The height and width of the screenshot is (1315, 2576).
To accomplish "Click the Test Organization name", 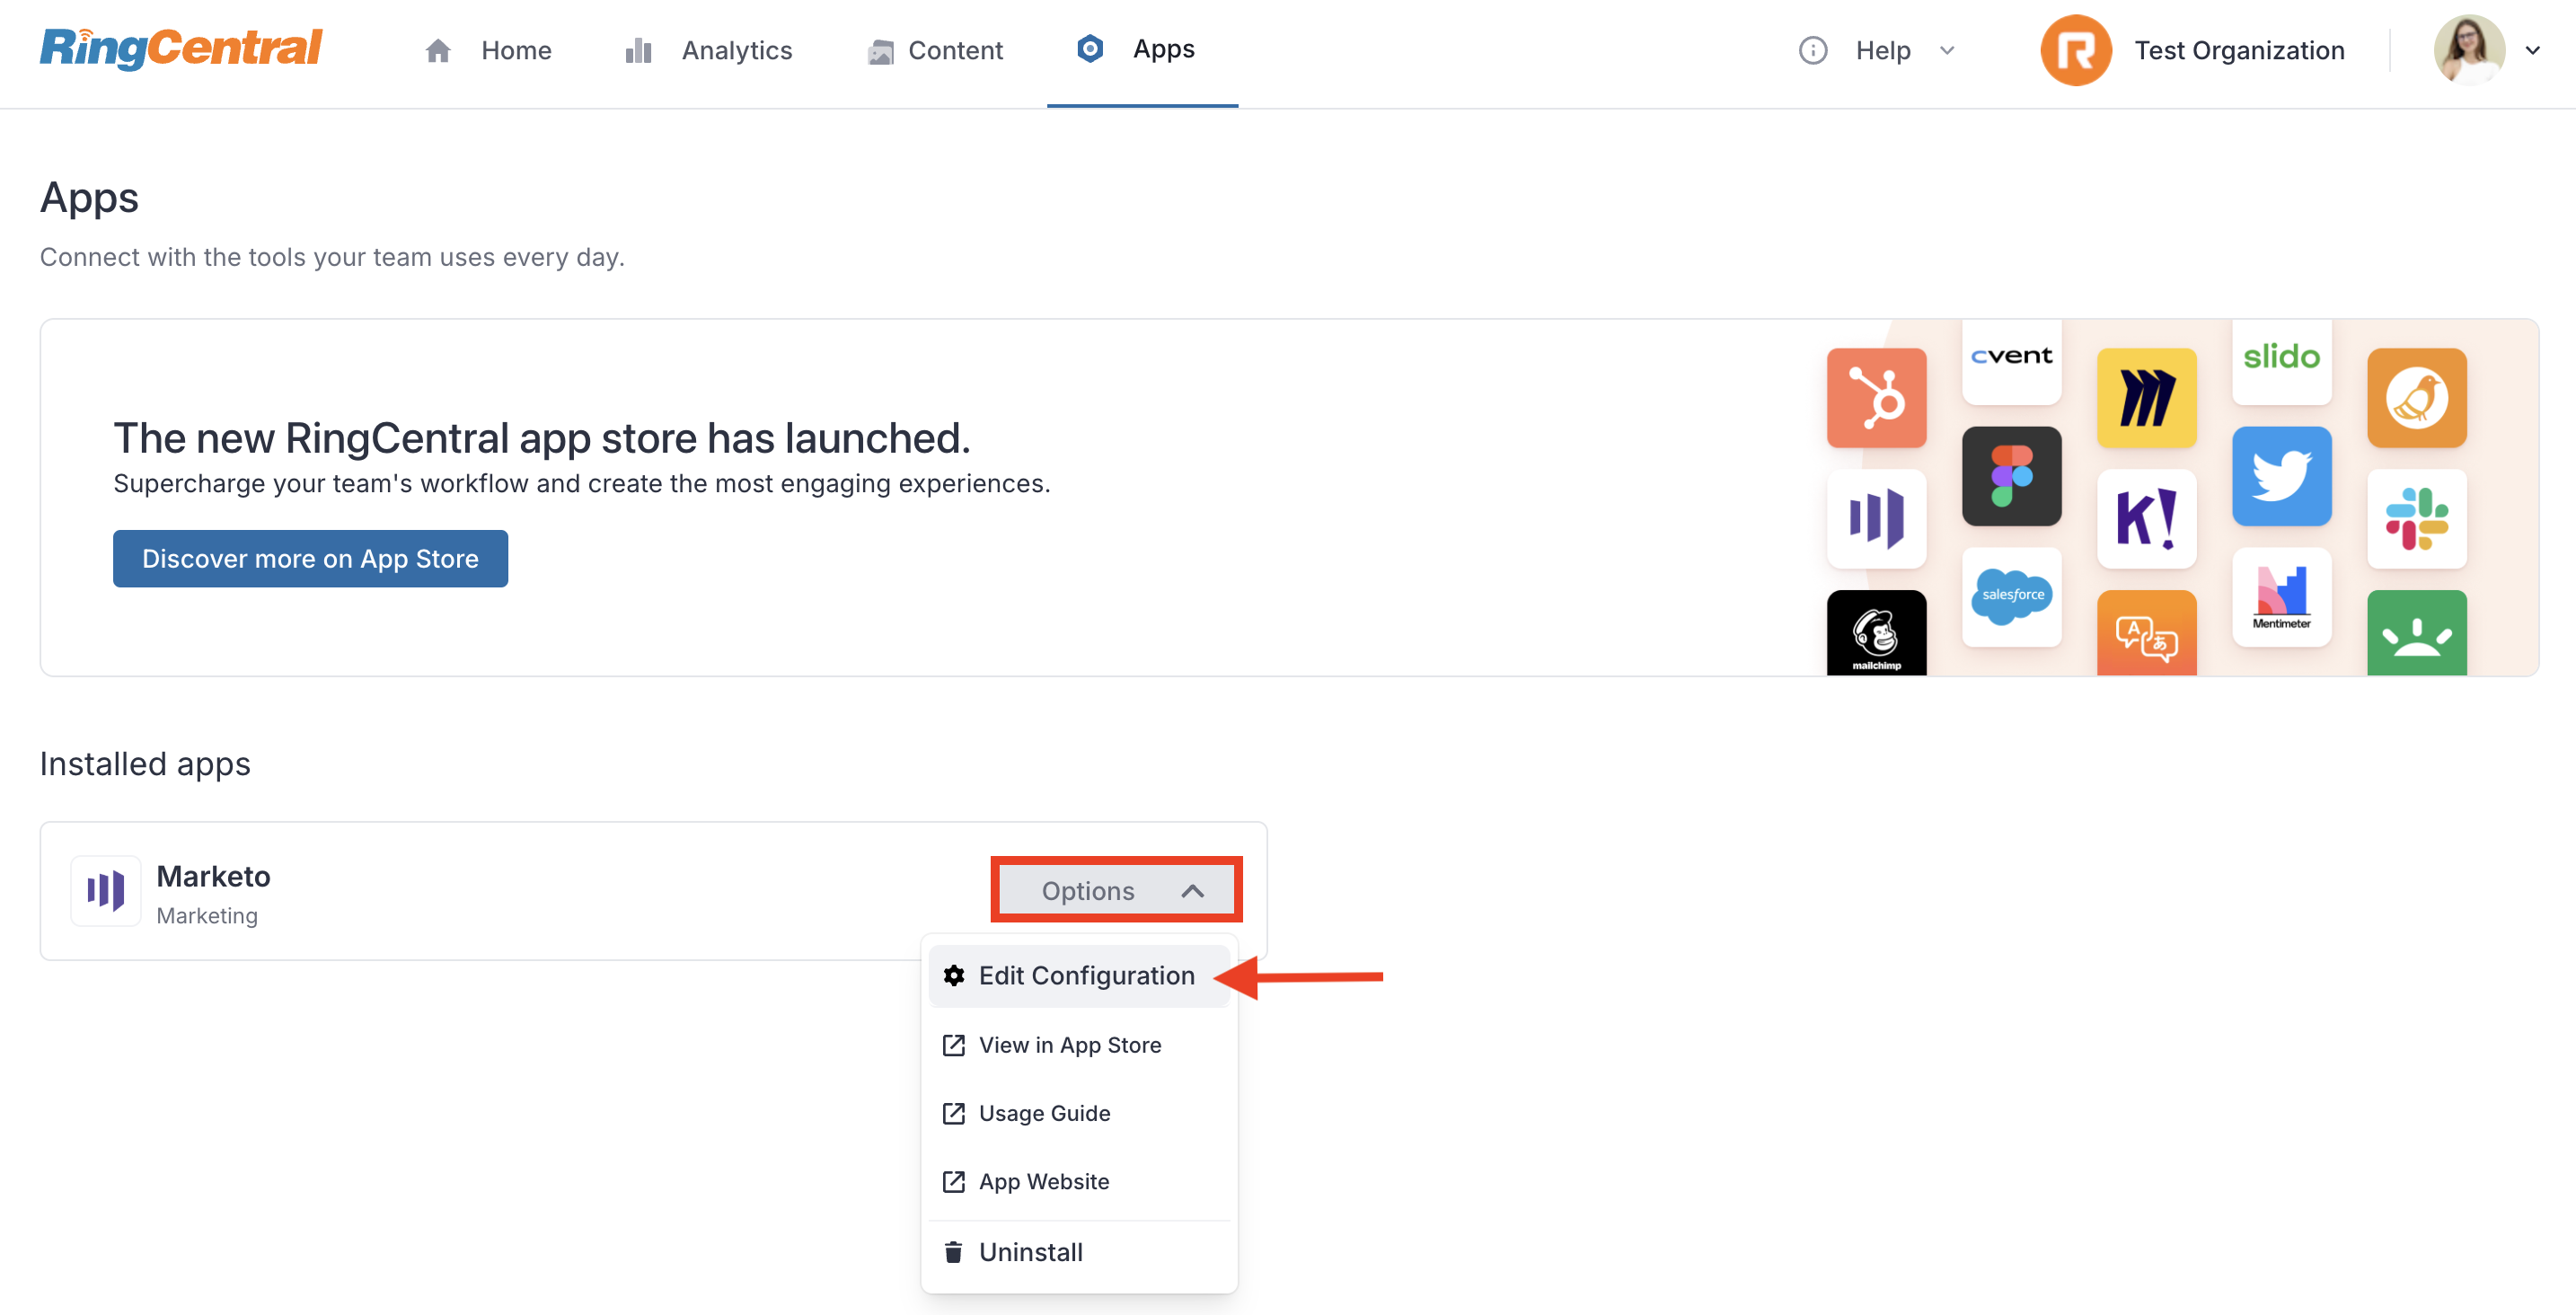I will [x=2239, y=51].
